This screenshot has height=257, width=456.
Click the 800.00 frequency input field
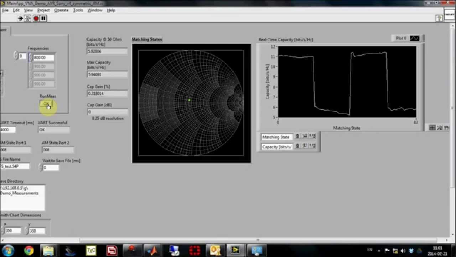(x=44, y=57)
